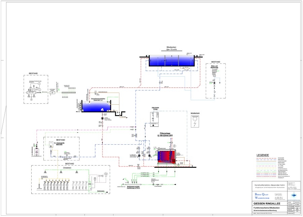Click the Bikebecken pool basin symbol
This screenshot has height=217, width=303.
(x=172, y=61)
